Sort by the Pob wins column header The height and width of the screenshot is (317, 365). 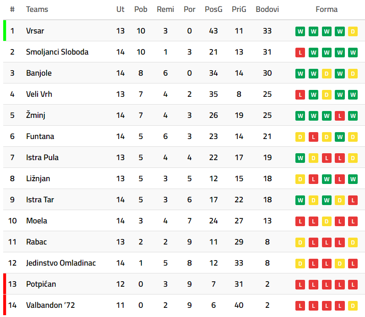pyautogui.click(x=141, y=9)
